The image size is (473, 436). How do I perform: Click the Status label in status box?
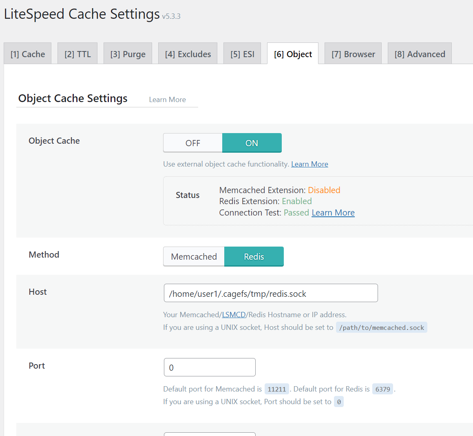point(188,195)
